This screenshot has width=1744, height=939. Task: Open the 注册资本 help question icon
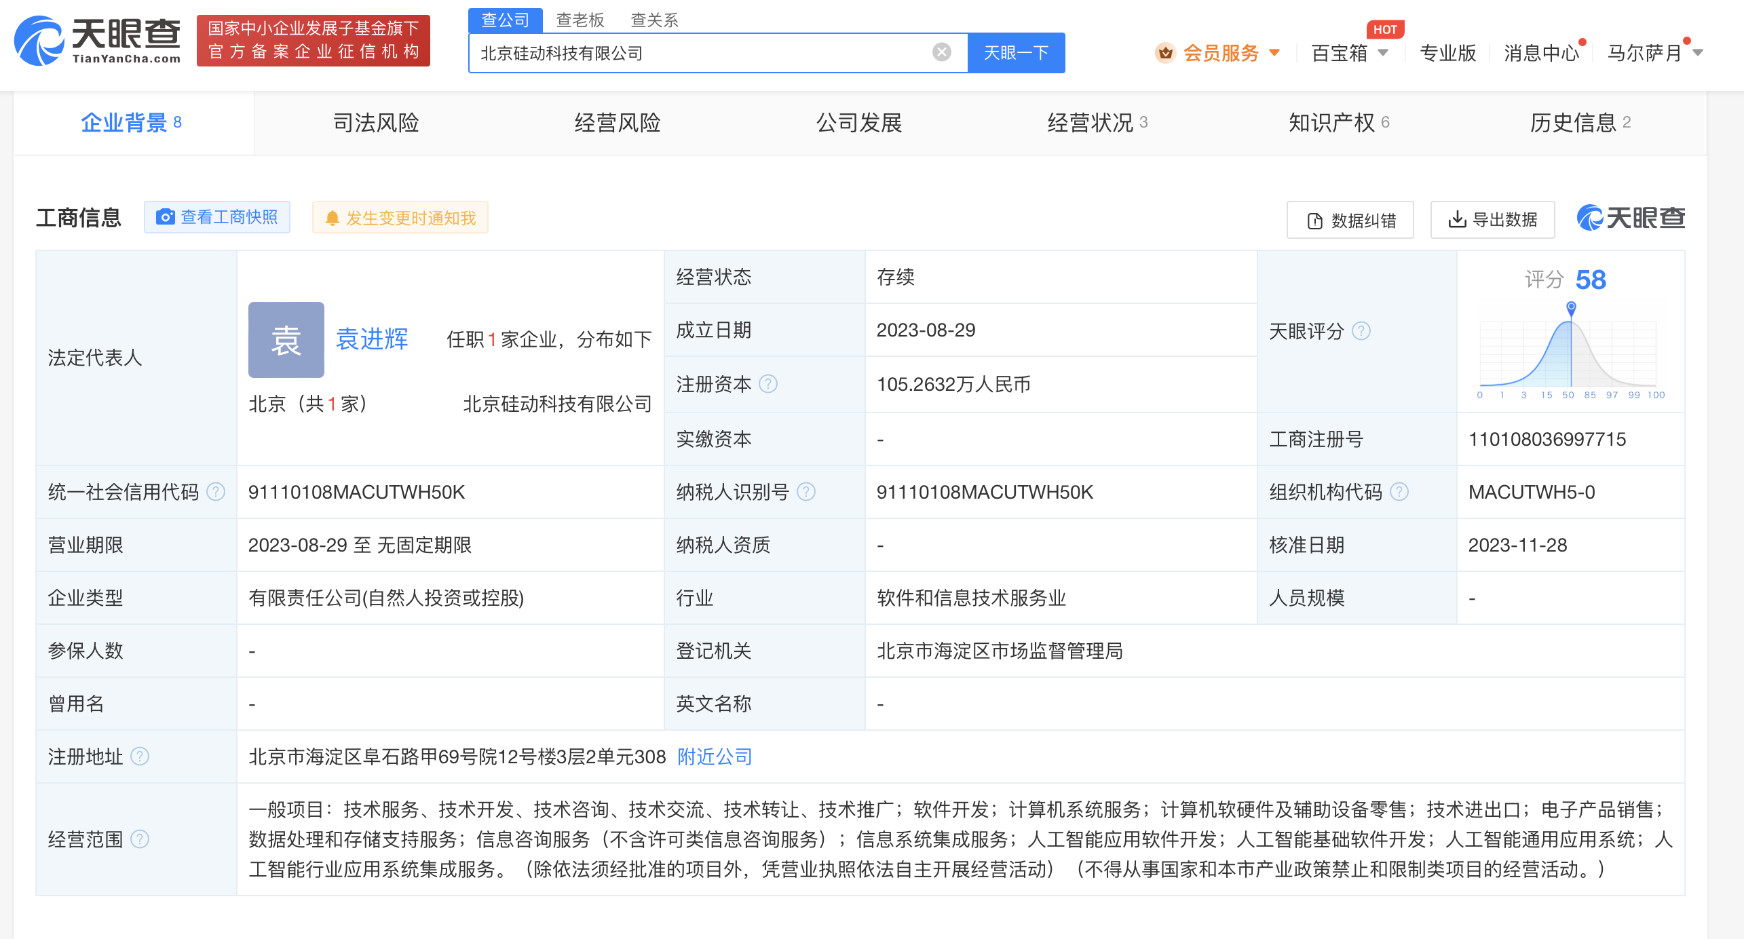tap(768, 384)
